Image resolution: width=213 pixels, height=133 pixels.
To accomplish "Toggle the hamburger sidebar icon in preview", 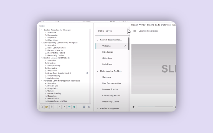I will click(135, 31).
